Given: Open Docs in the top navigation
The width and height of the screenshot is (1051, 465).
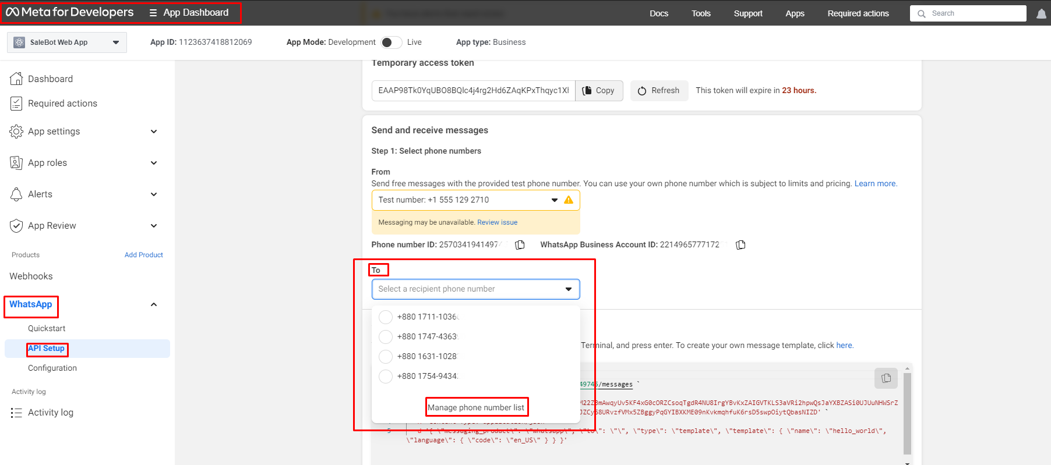Looking at the screenshot, I should click(x=659, y=13).
